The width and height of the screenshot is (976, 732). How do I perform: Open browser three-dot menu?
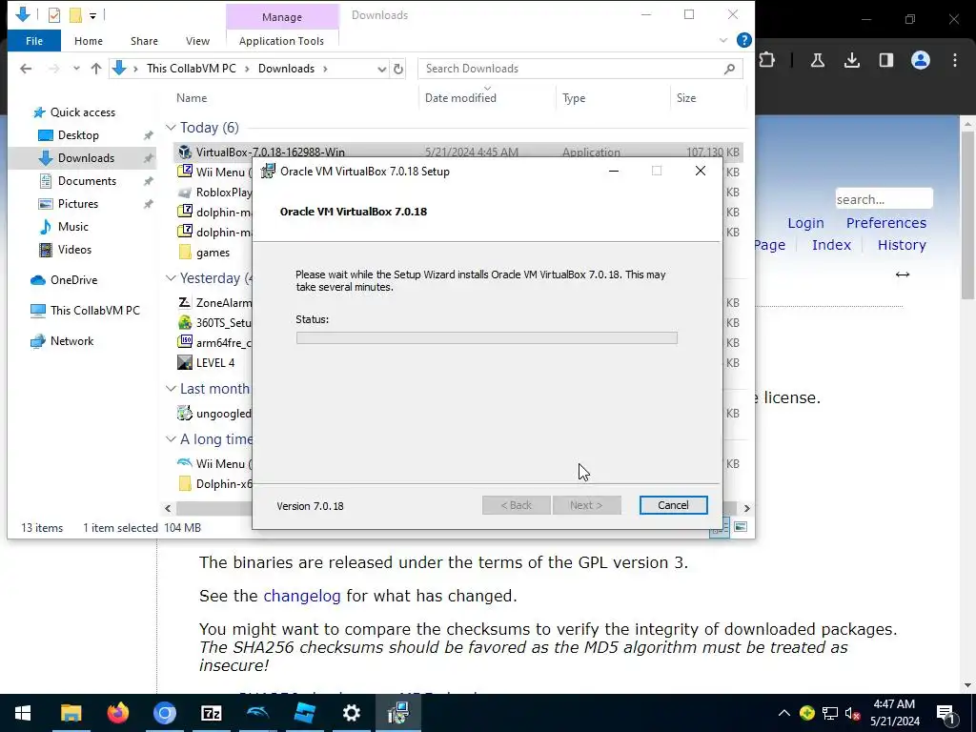click(x=954, y=60)
